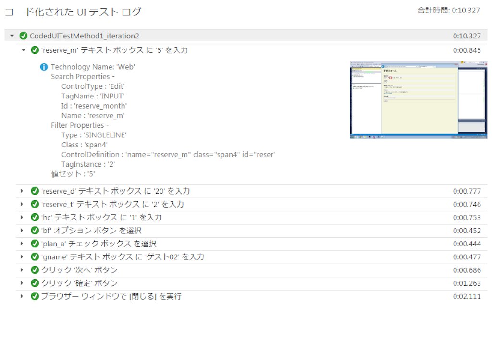
Task: Expand the 'reserve_t' text box step
Action: [22, 204]
